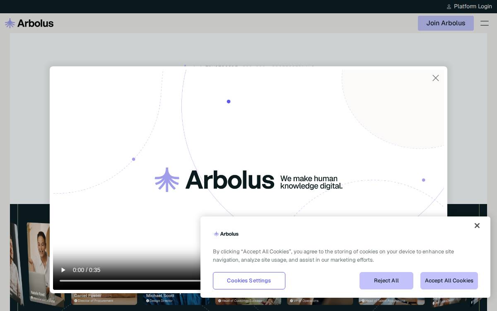Open the hamburger navigation menu
Image resolution: width=497 pixels, height=311 pixels.
pos(485,23)
